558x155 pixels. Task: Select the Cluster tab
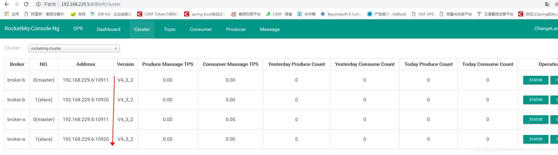tap(142, 29)
